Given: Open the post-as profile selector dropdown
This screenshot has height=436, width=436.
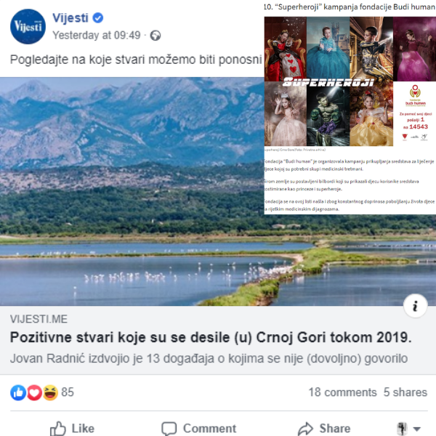Looking at the screenshot, I should [408, 429].
